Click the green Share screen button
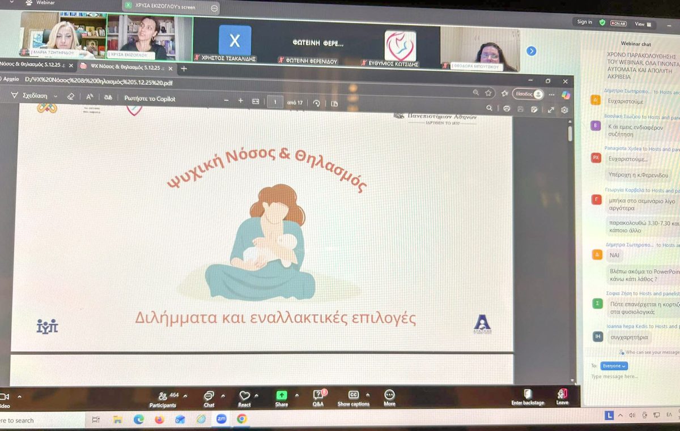 pos(282,395)
